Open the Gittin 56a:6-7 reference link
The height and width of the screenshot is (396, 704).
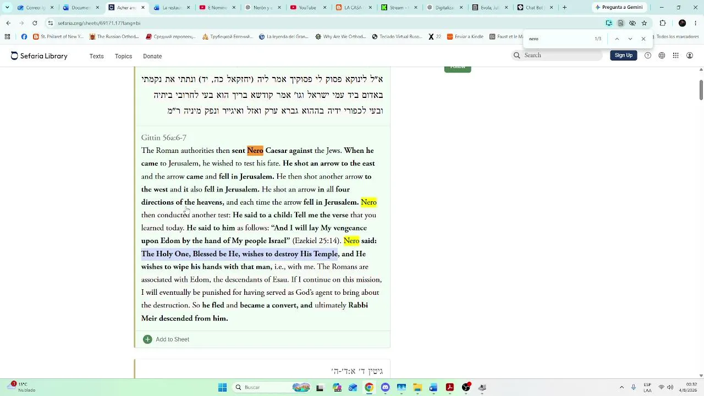pos(163,137)
